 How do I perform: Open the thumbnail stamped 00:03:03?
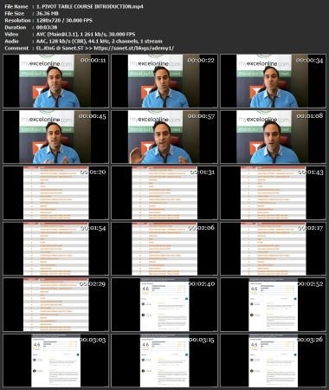(56, 361)
